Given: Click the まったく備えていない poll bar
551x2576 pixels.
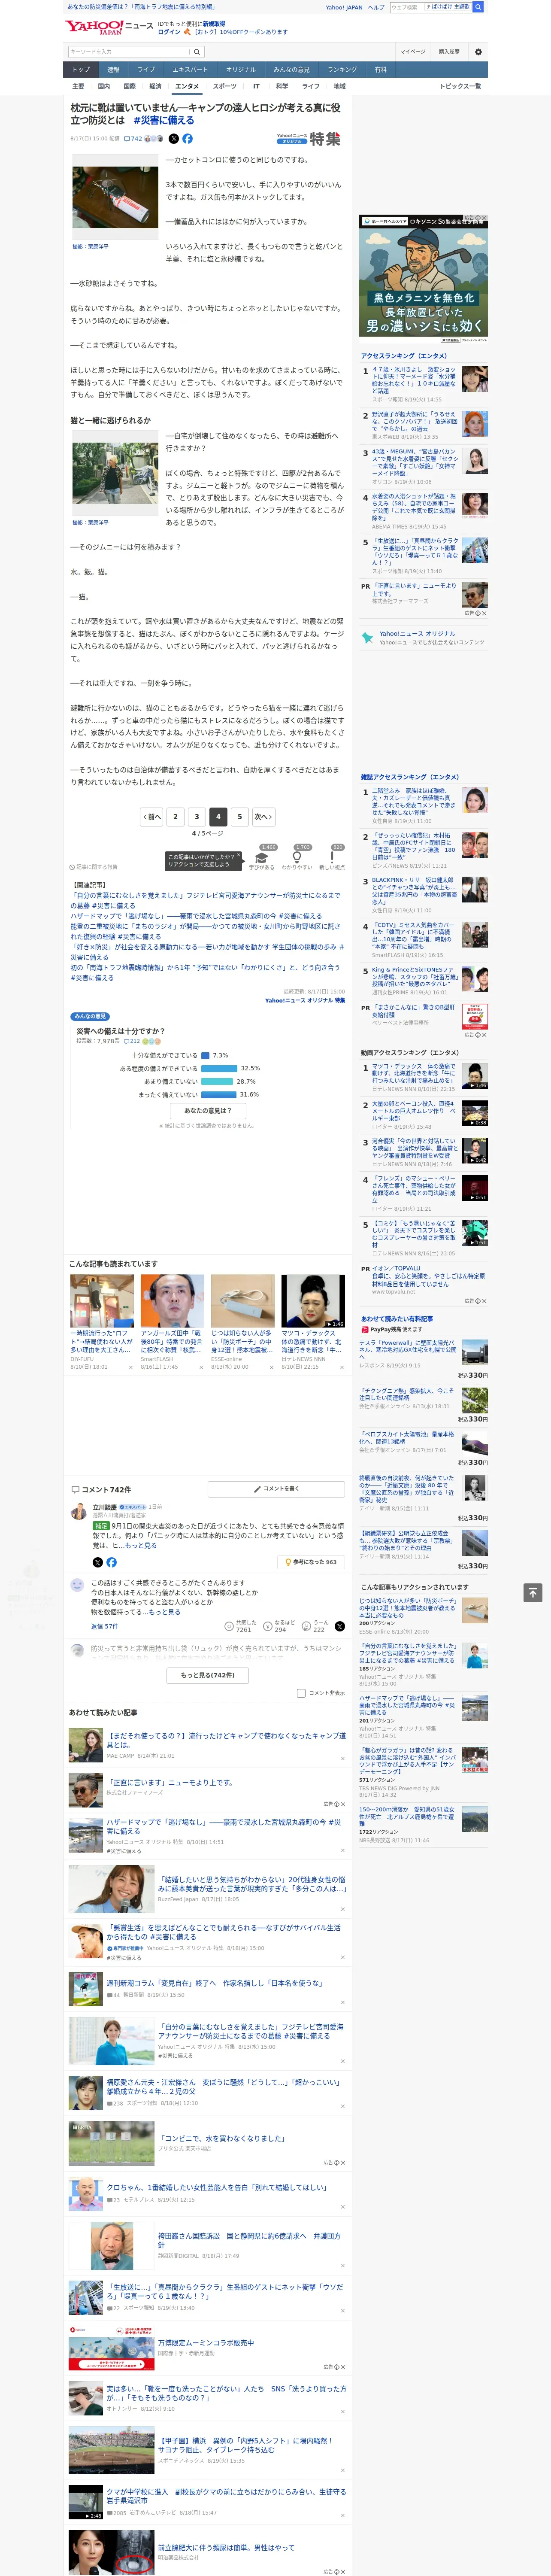Looking at the screenshot, I should click(219, 1094).
